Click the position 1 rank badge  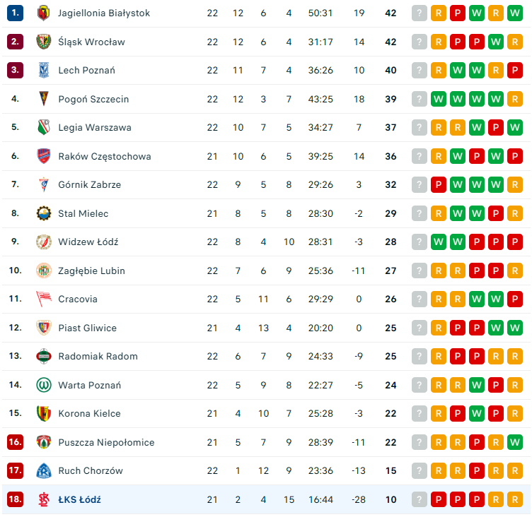click(x=16, y=13)
